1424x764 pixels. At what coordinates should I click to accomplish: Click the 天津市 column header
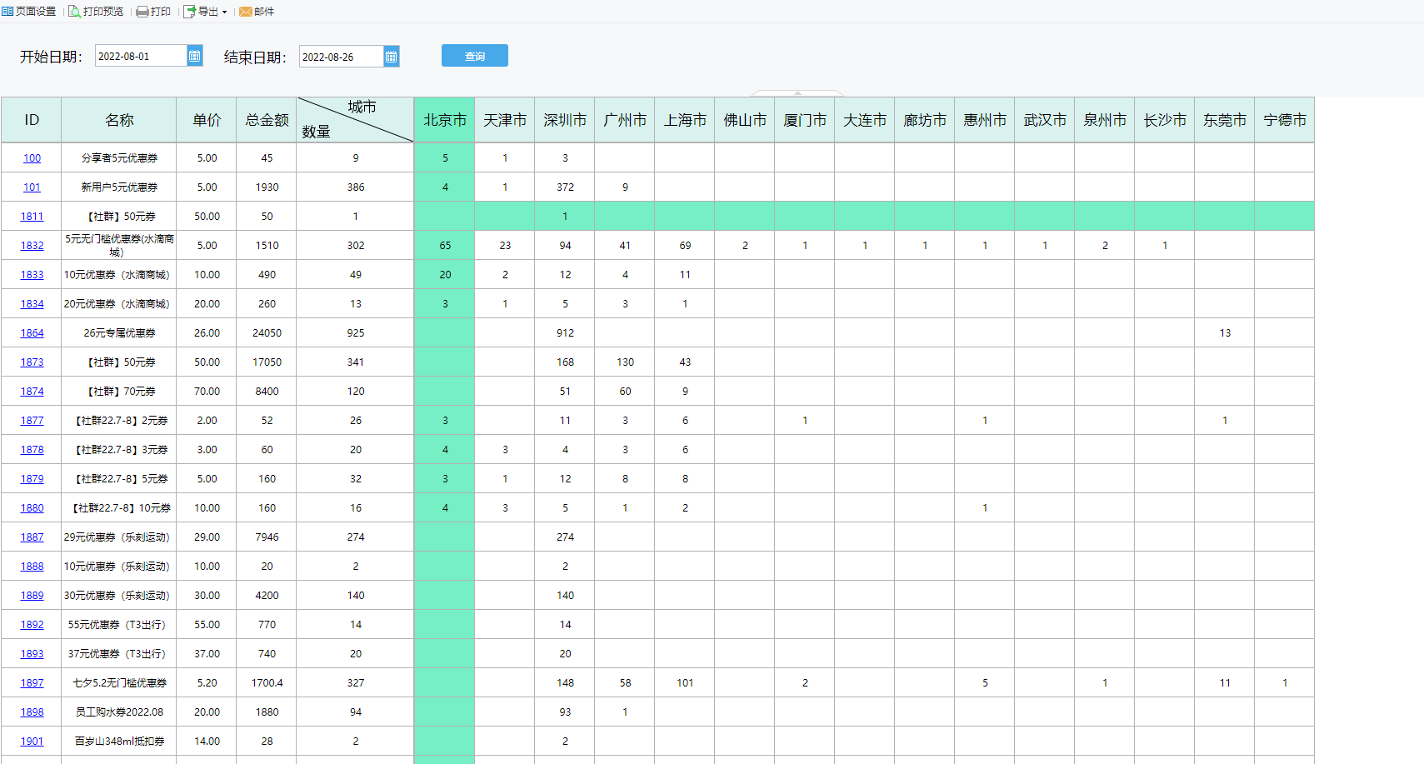tap(505, 120)
